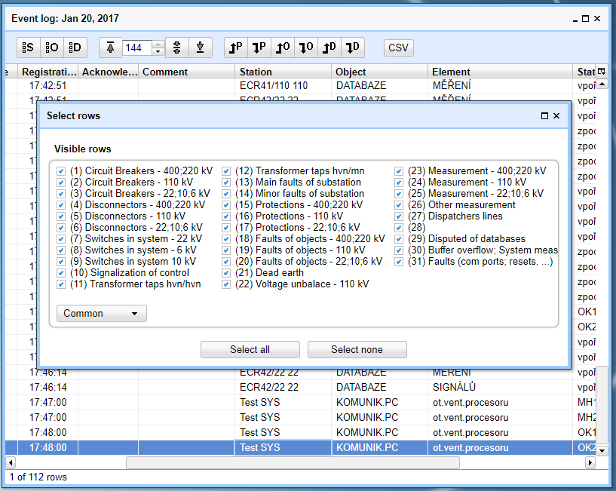The height and width of the screenshot is (491, 616).
Task: Sort by Object column header
Action: click(380, 72)
